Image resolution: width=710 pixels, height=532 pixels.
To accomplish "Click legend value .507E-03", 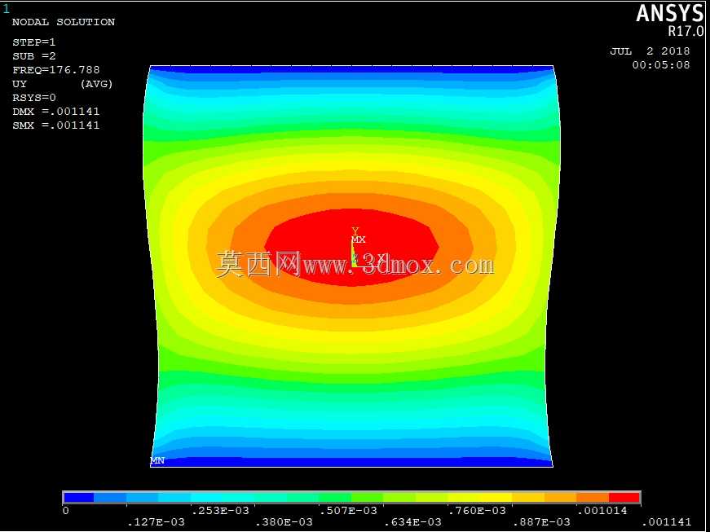I will click(348, 511).
